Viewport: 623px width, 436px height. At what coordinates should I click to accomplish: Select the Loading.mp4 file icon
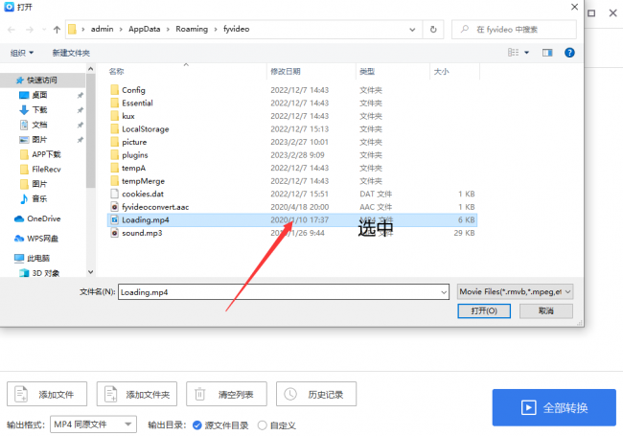(114, 219)
